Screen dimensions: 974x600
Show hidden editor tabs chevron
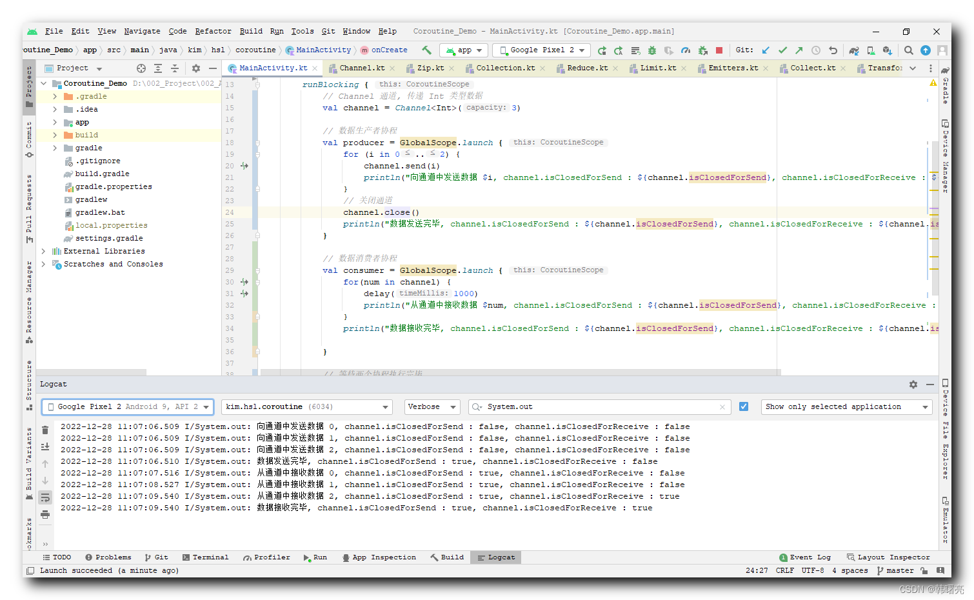[x=913, y=68]
